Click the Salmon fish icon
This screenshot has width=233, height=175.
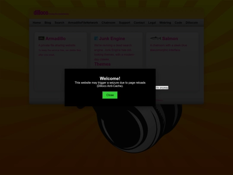[x=155, y=38]
